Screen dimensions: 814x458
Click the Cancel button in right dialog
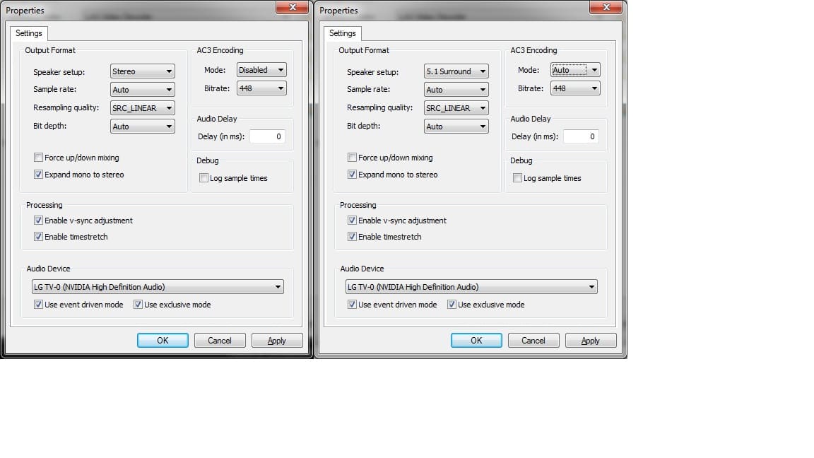(x=533, y=341)
